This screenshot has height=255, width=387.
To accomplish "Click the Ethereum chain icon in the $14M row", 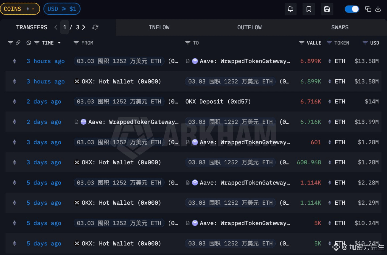I will point(14,102).
